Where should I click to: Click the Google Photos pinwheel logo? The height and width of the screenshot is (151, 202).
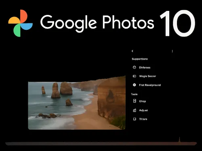point(21,23)
